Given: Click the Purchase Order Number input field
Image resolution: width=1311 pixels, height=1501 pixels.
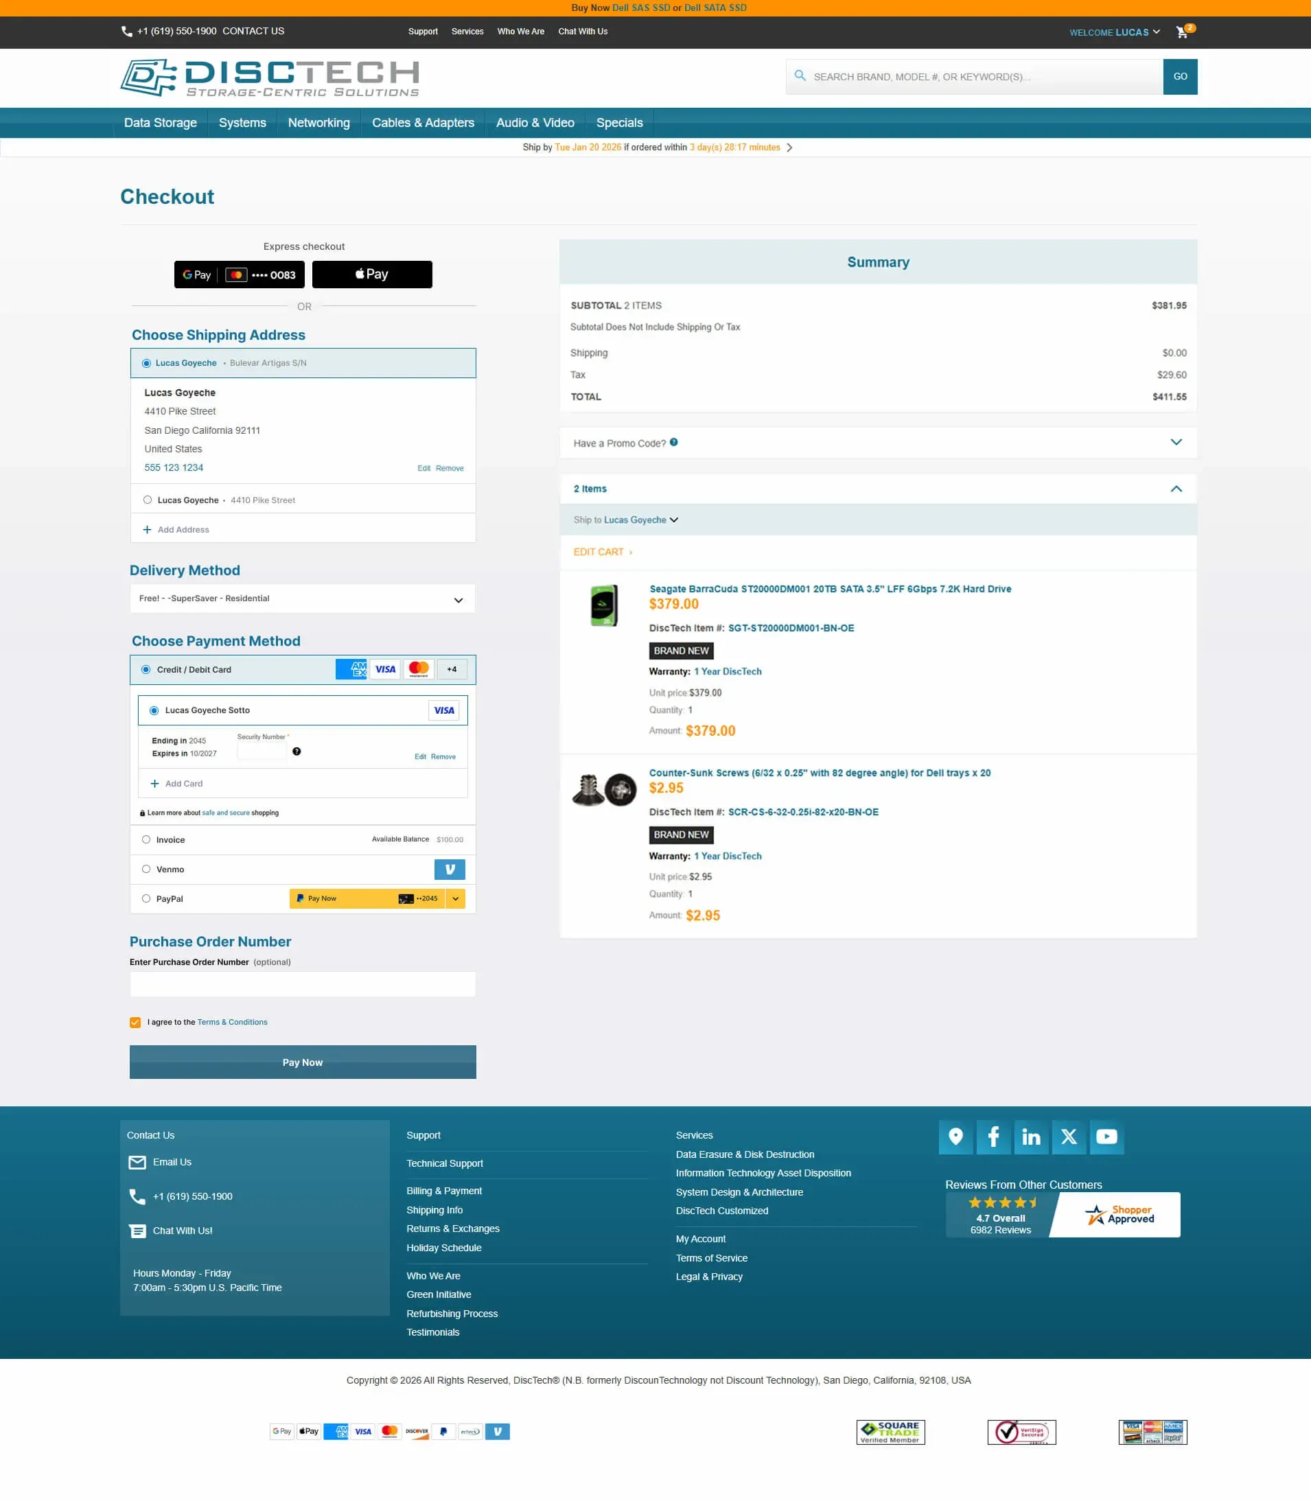Looking at the screenshot, I should 302,984.
